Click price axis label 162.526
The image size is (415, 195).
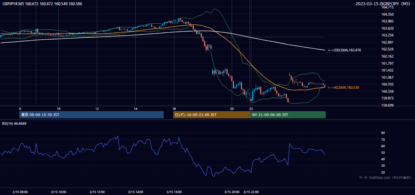point(387,49)
